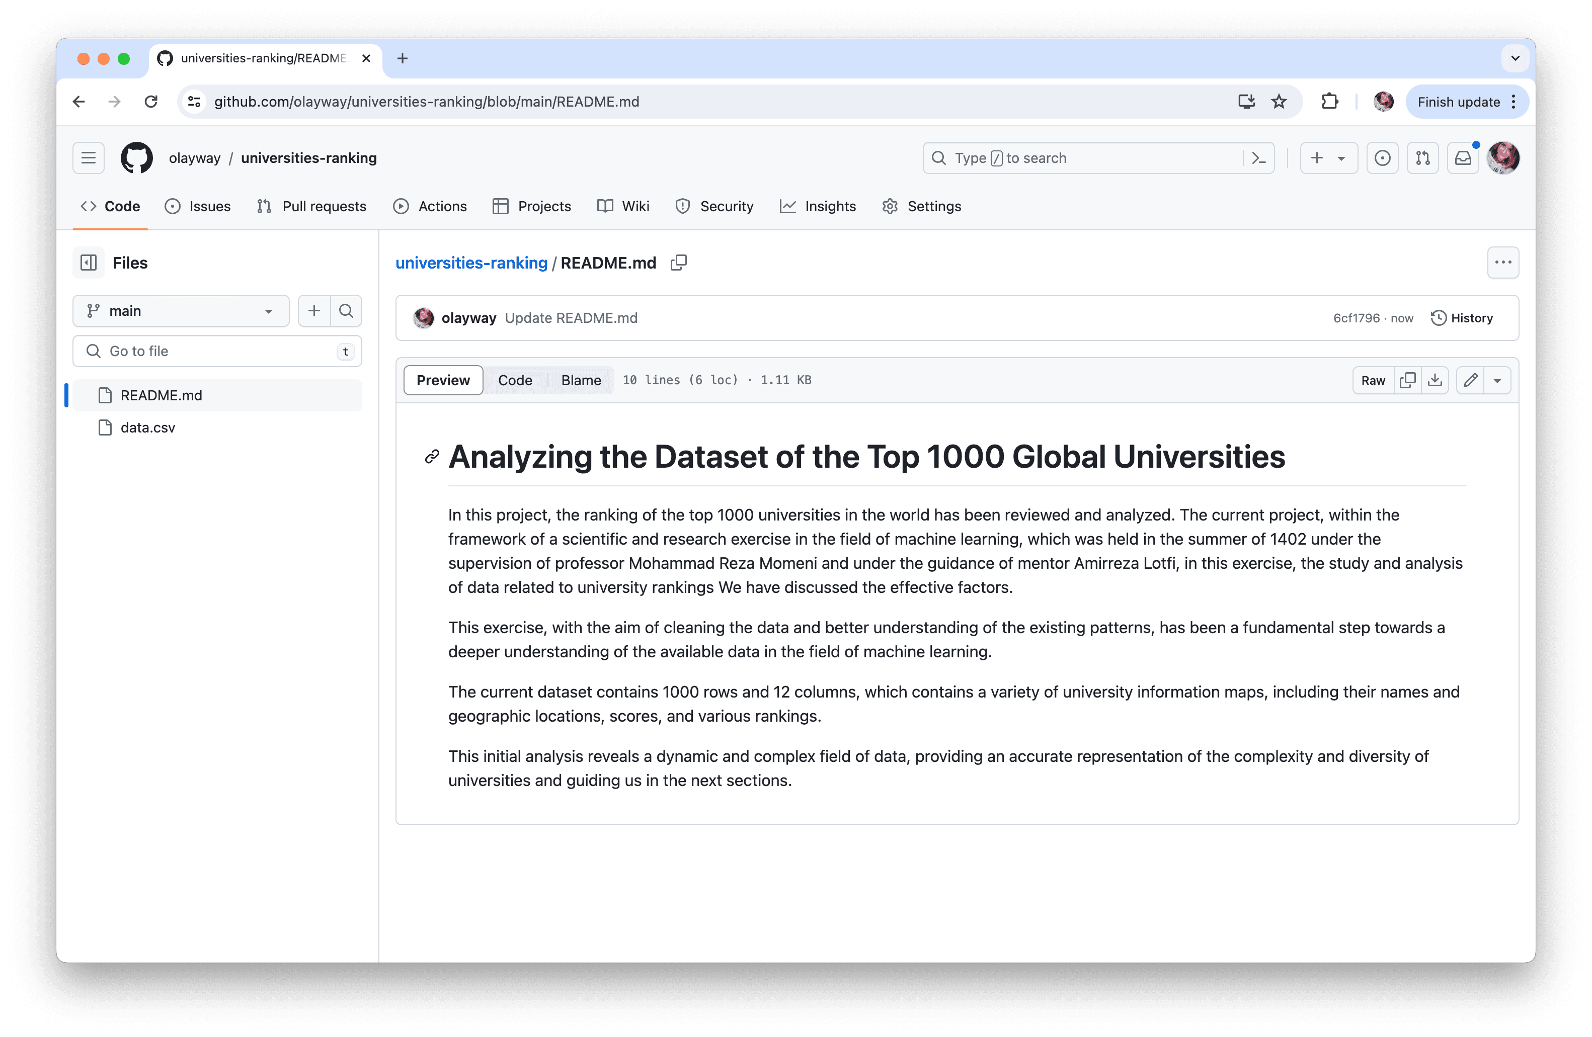Search files with the magnifier icon

(x=346, y=311)
